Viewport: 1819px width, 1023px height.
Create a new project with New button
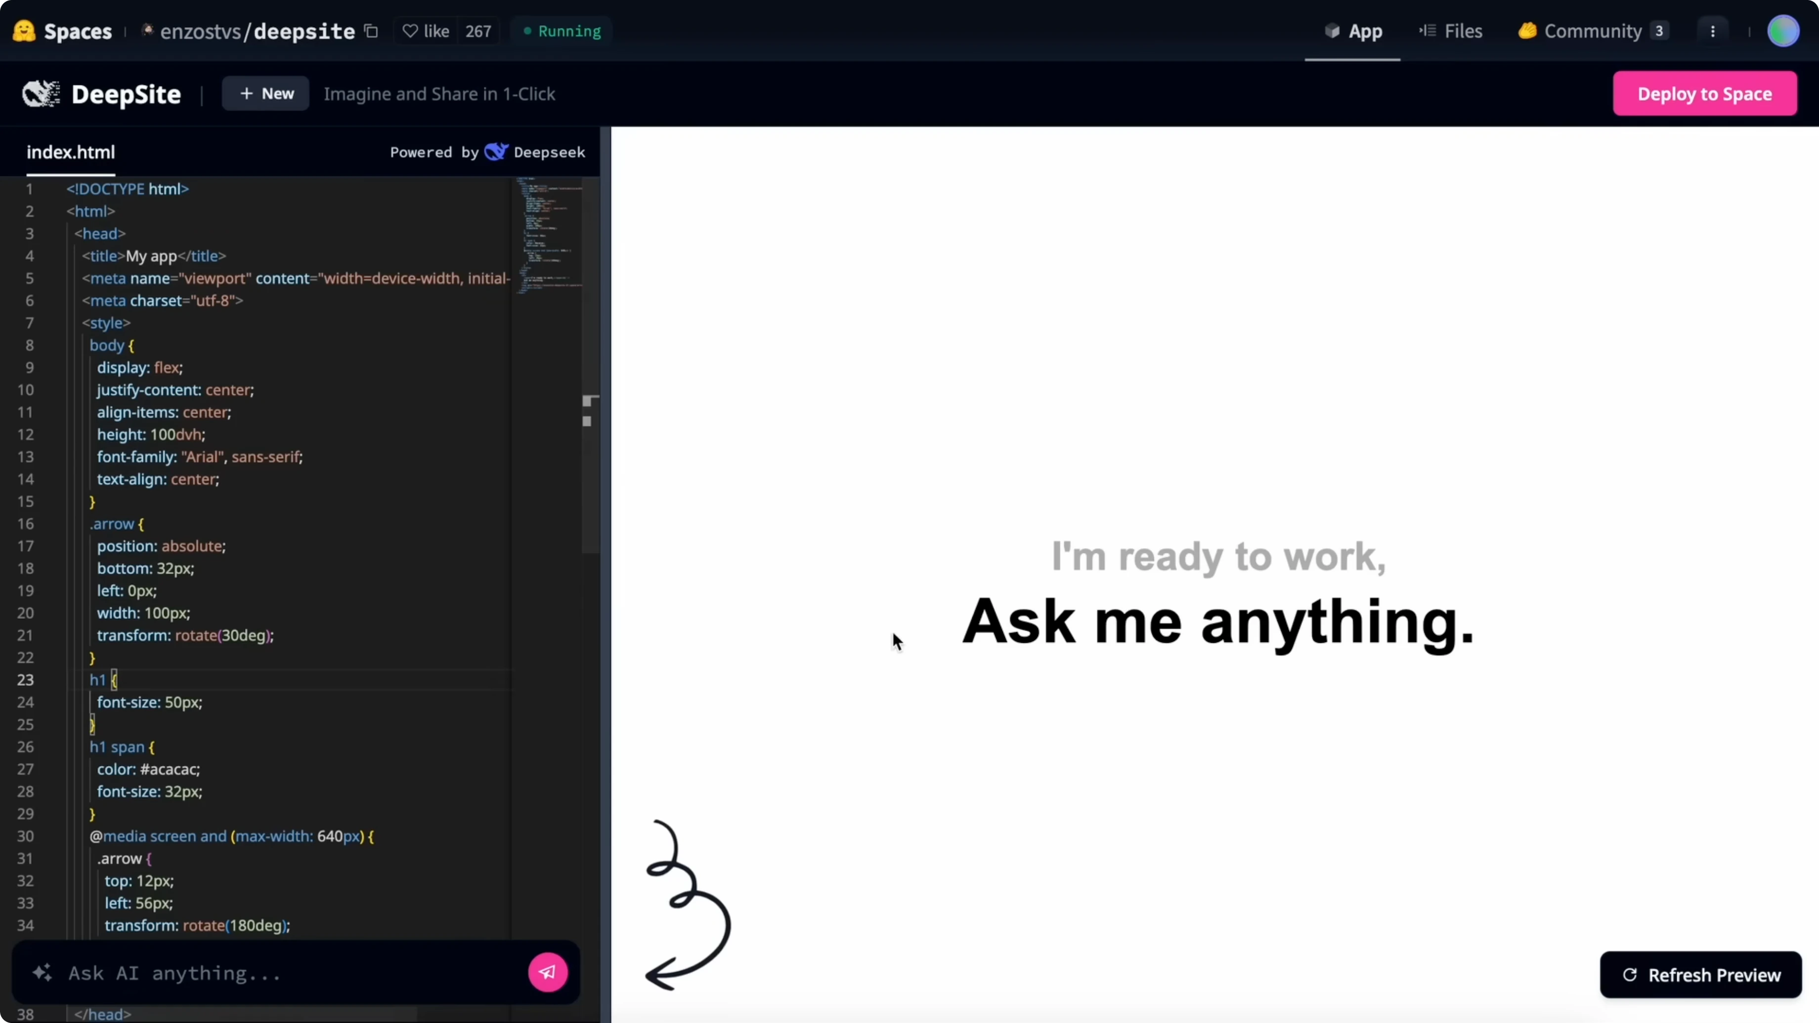point(265,93)
